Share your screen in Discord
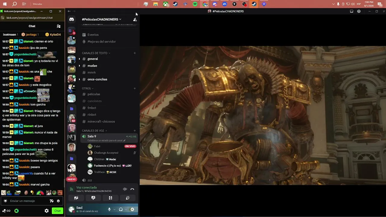Viewport: 386px width, 217px height. tap(93, 198)
